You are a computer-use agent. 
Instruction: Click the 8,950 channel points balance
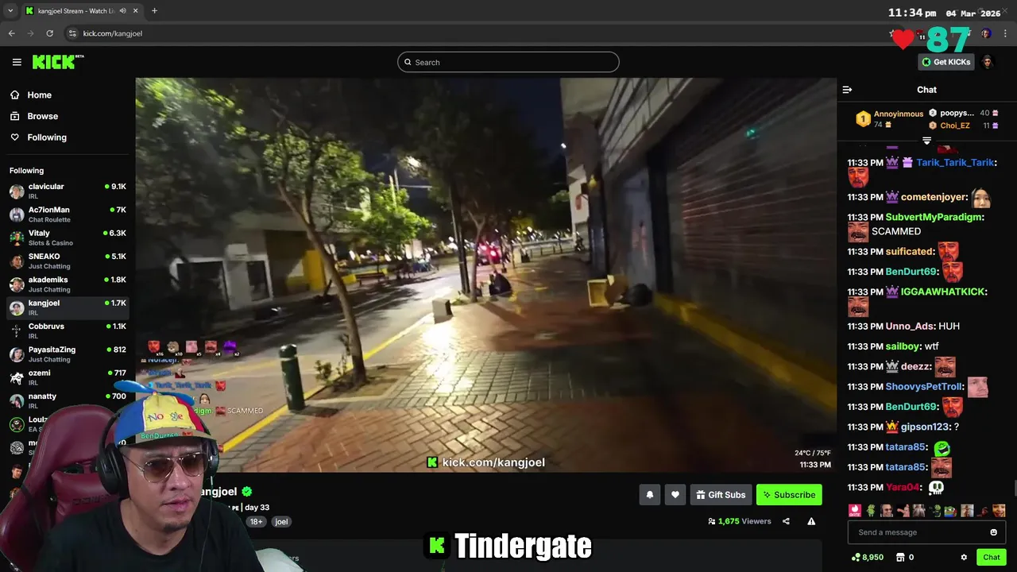867,557
